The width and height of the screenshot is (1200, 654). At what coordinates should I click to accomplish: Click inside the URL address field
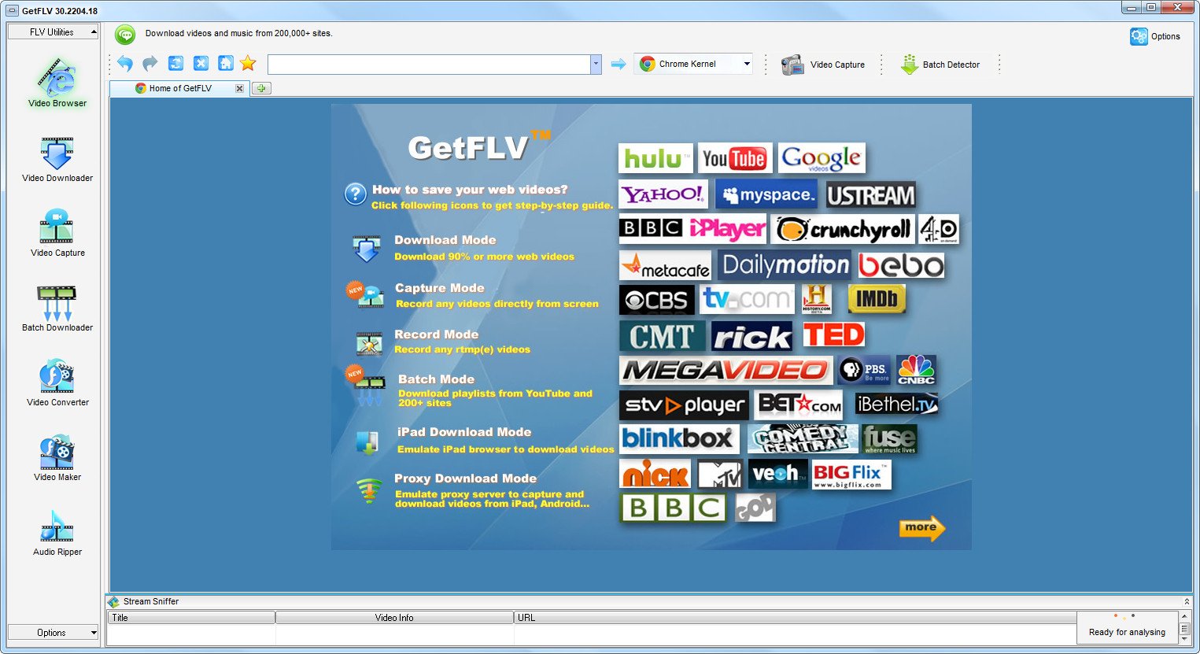coord(429,65)
